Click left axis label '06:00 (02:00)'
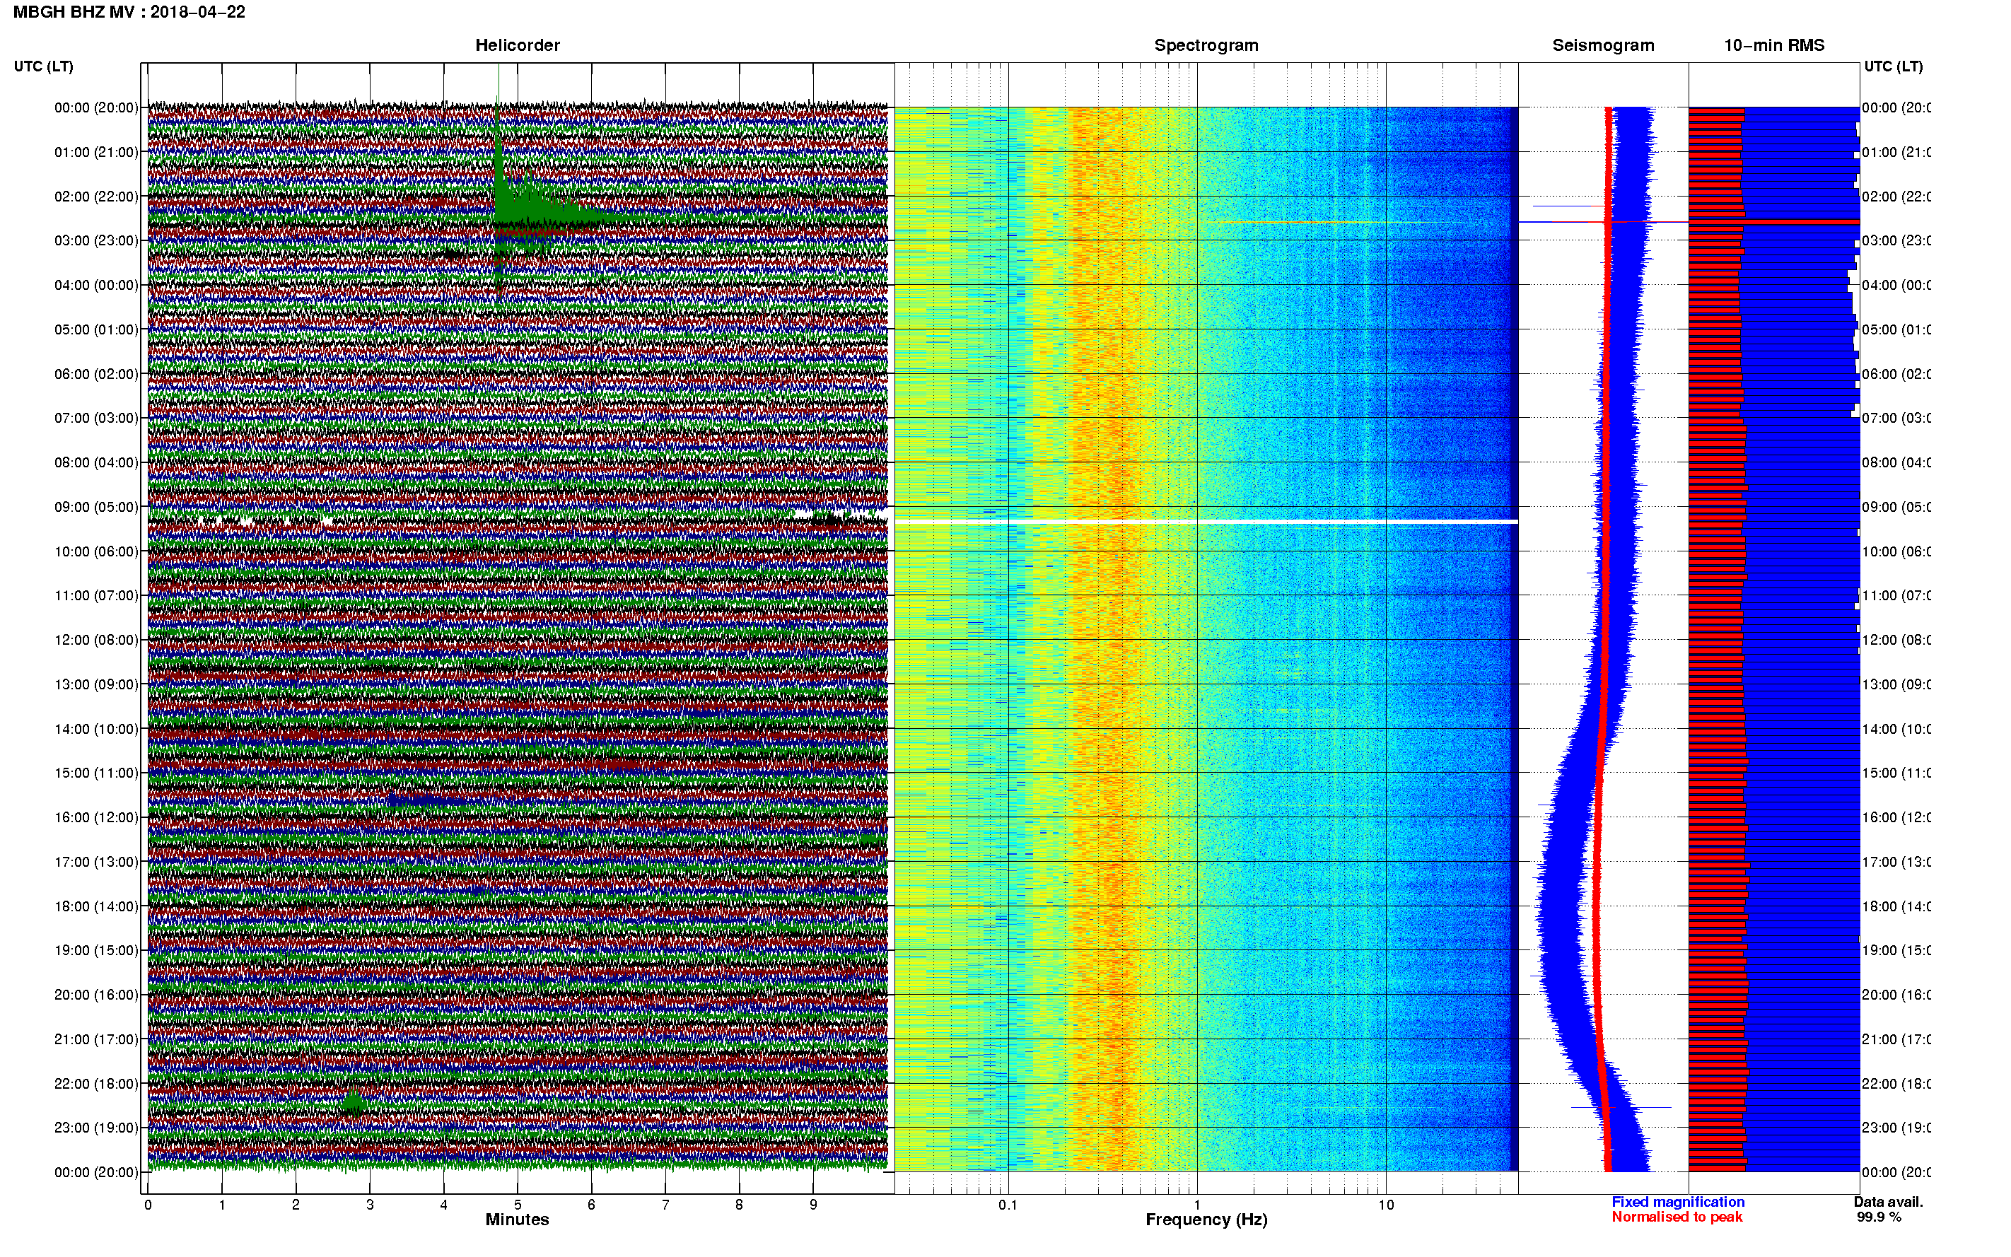 pyautogui.click(x=96, y=373)
